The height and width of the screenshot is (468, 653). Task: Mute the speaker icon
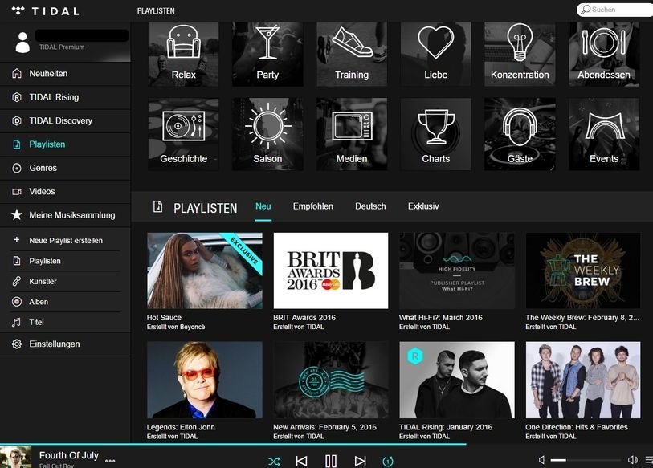point(543,459)
